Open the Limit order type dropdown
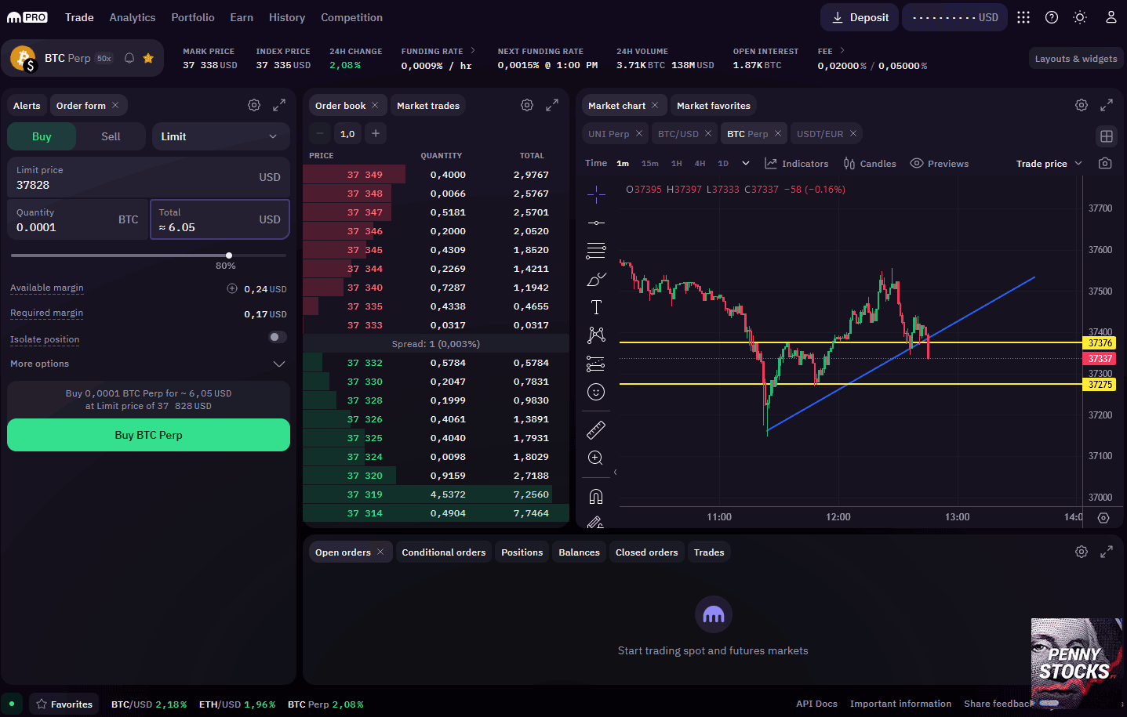Viewport: 1127px width, 717px height. point(220,136)
